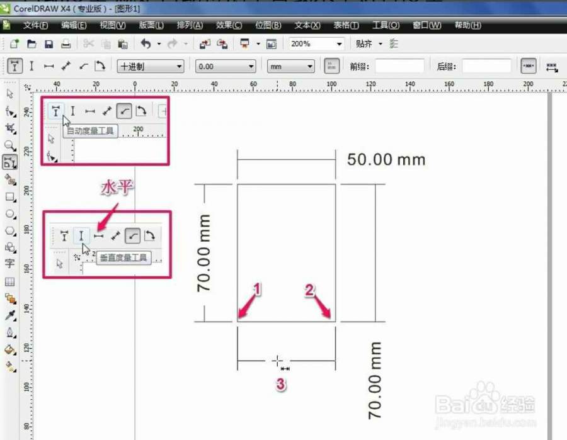Open the 视图(V) menu

(x=113, y=25)
